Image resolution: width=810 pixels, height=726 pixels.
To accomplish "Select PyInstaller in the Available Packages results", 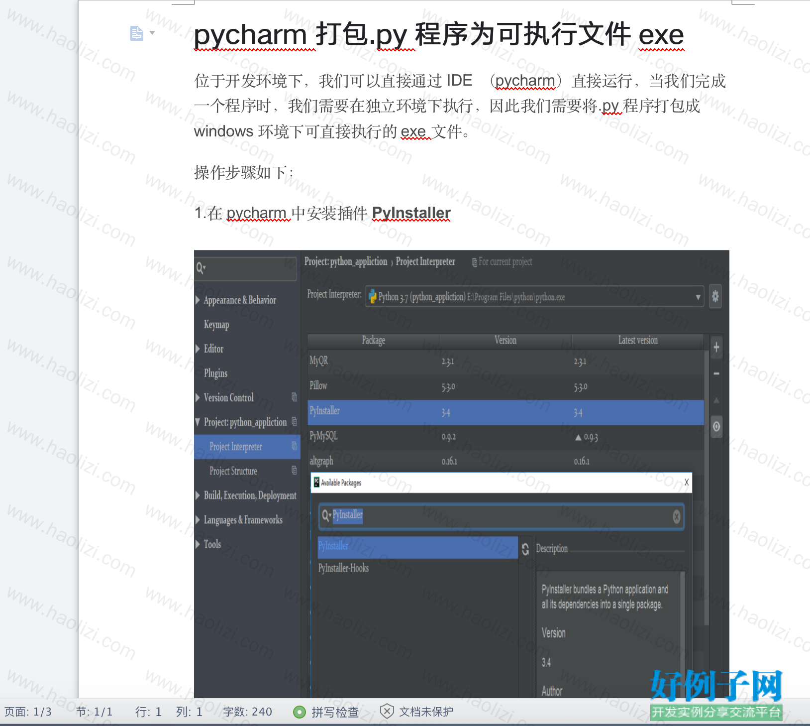I will point(418,547).
